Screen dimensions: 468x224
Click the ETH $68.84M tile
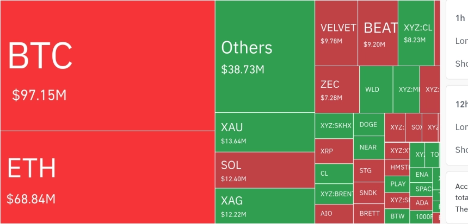click(x=107, y=177)
